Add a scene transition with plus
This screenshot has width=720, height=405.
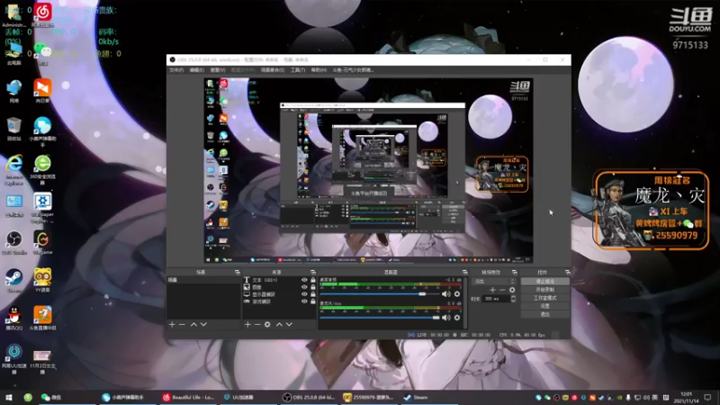[492, 290]
